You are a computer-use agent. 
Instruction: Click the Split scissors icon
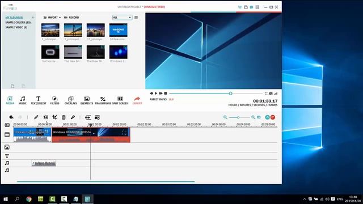pos(46,117)
